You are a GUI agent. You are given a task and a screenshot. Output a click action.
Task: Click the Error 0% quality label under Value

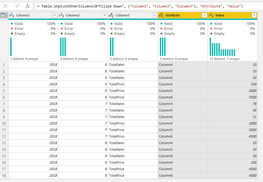click(232, 29)
